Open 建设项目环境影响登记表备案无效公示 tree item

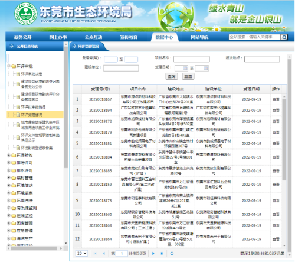(x=40, y=84)
